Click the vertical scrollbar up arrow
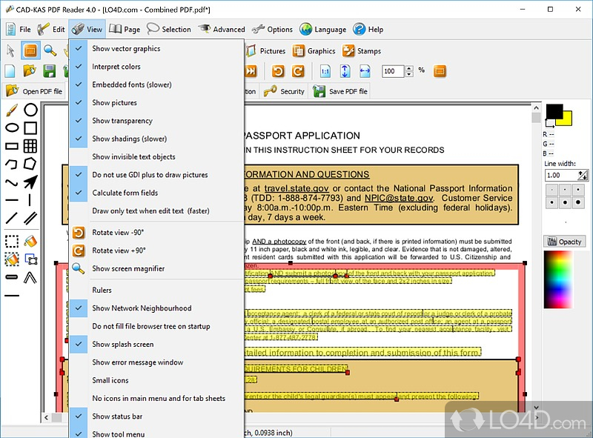Viewport: 593px width, 438px height. (536, 107)
